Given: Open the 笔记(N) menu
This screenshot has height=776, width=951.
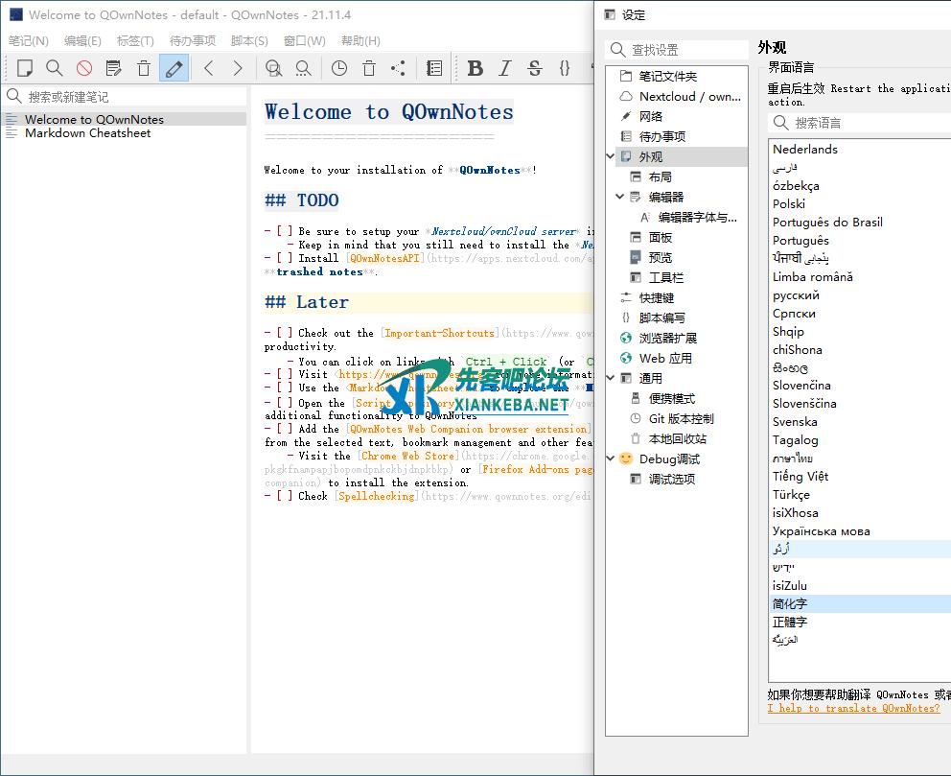Looking at the screenshot, I should pyautogui.click(x=29, y=41).
